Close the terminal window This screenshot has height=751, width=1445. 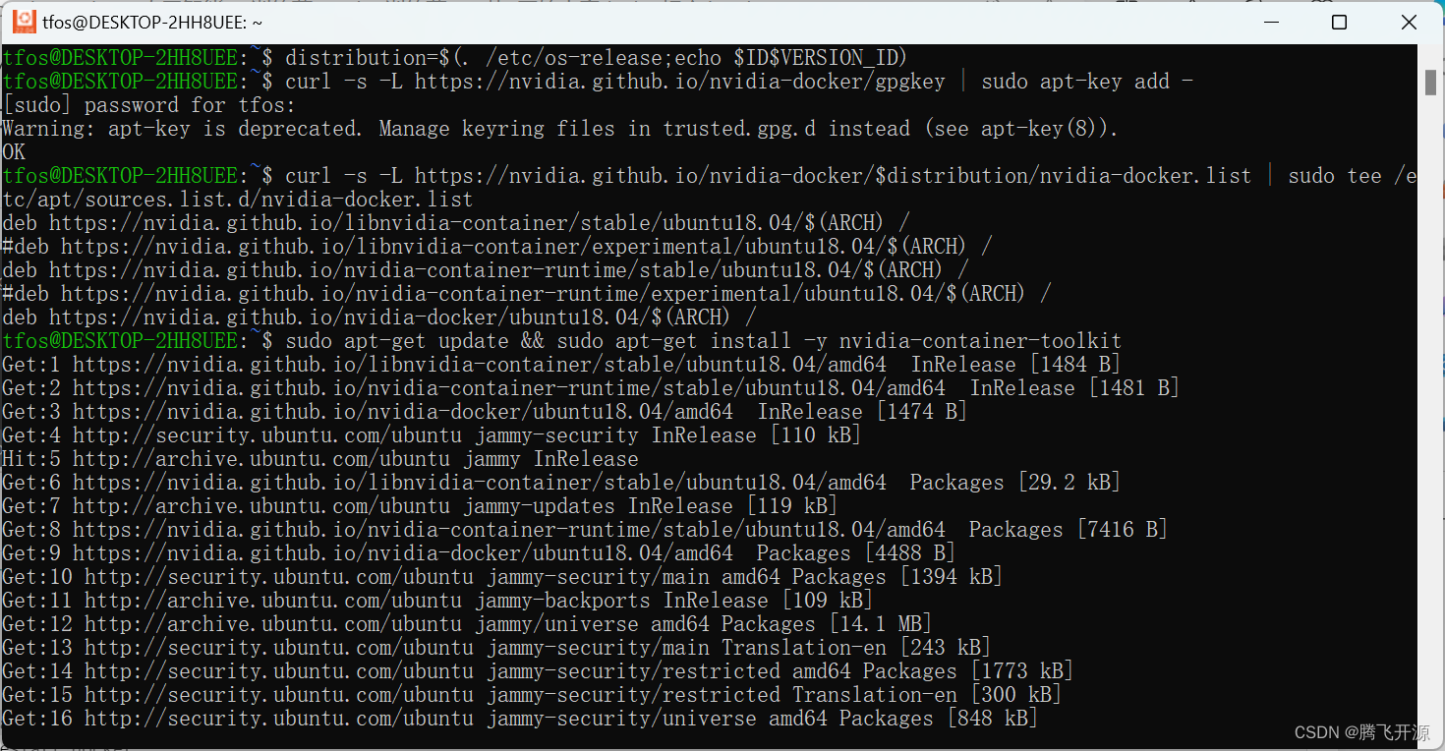[x=1408, y=23]
